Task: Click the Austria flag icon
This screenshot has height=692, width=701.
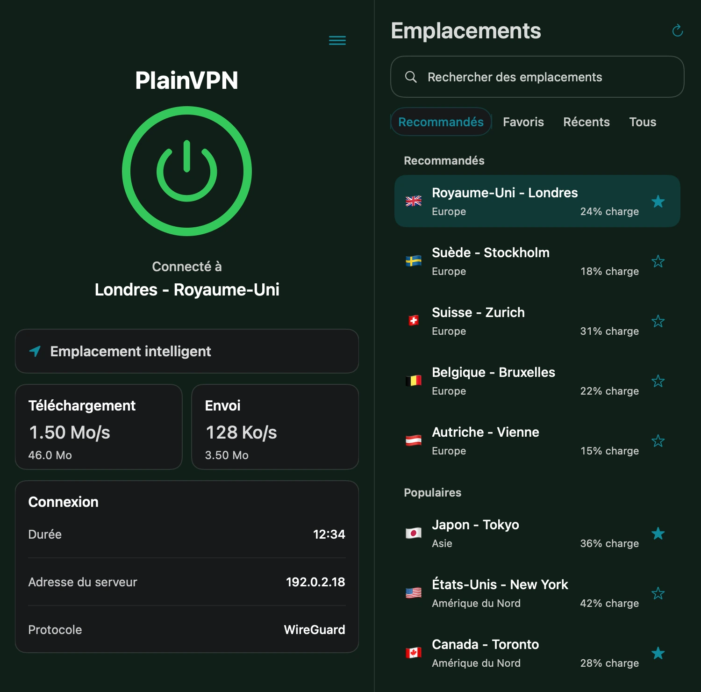Action: tap(414, 441)
